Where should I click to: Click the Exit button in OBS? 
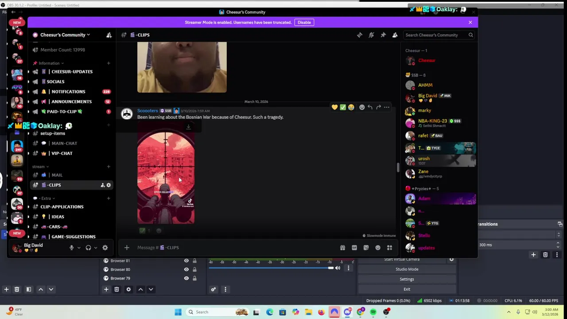(407, 289)
